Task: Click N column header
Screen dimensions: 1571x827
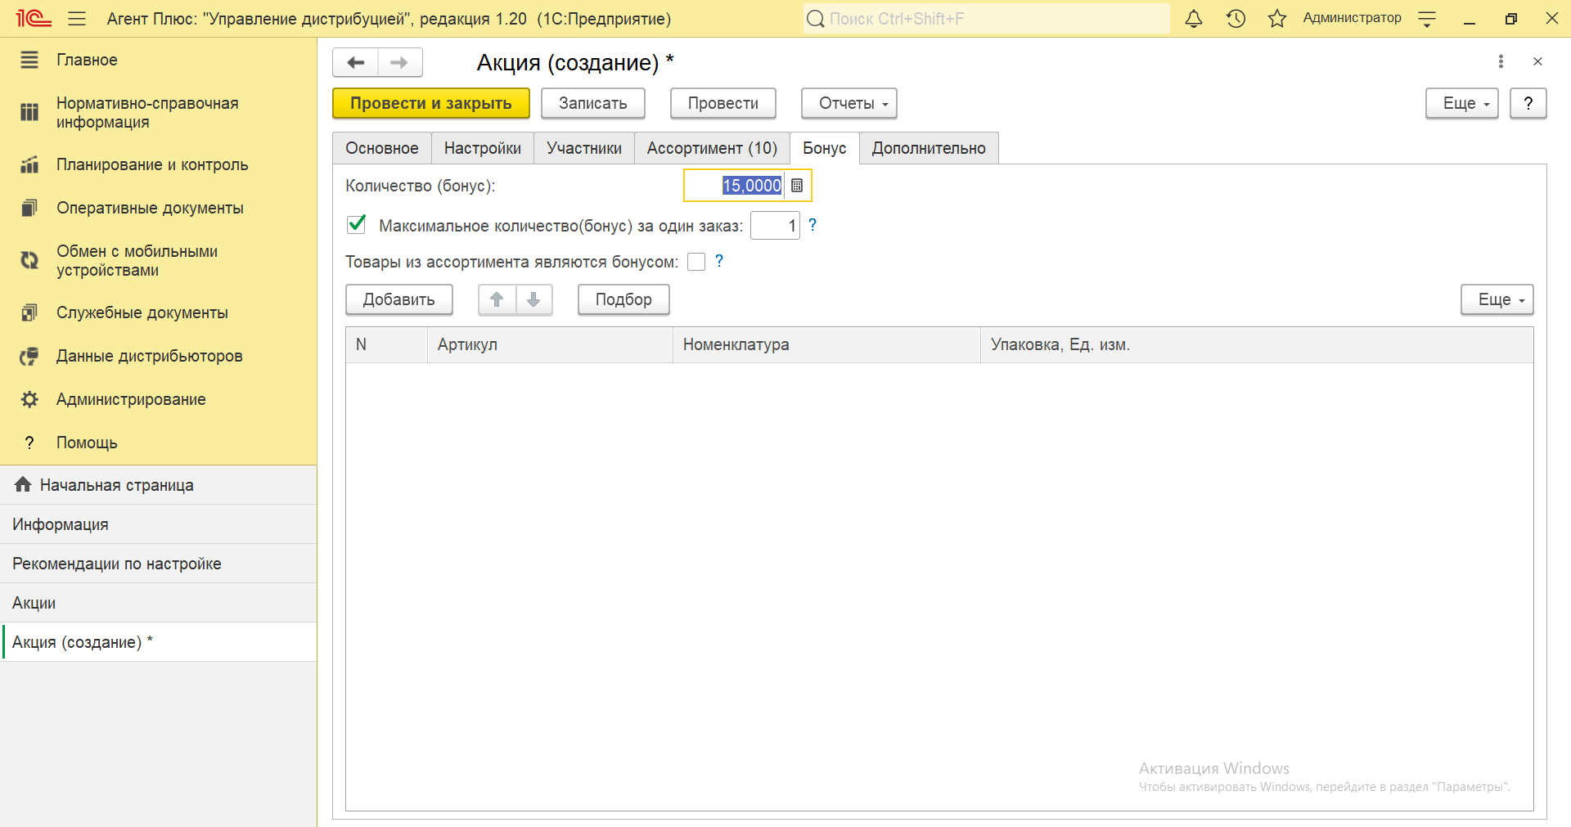Action: point(386,344)
